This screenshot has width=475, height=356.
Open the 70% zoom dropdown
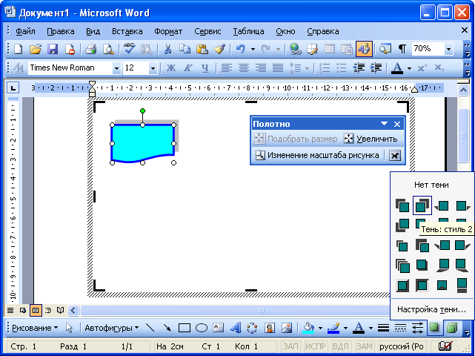click(x=448, y=49)
